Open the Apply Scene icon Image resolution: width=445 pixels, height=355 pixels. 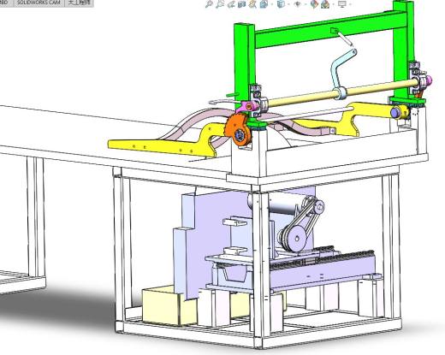(325, 4)
